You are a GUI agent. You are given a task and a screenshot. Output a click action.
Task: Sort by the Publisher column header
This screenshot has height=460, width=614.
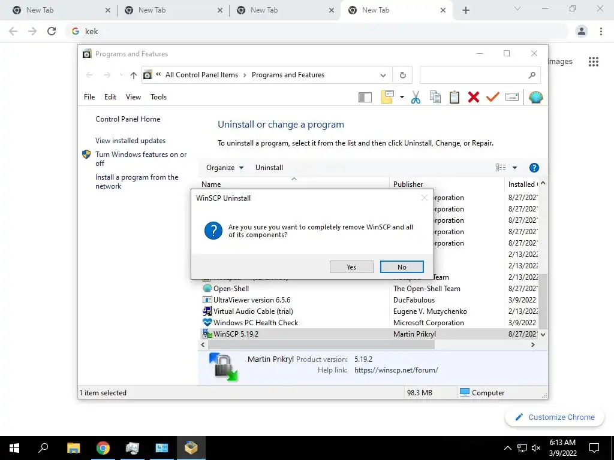pyautogui.click(x=446, y=184)
